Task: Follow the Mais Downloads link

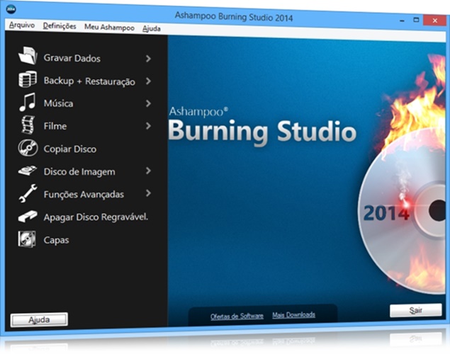Action: pos(293,315)
